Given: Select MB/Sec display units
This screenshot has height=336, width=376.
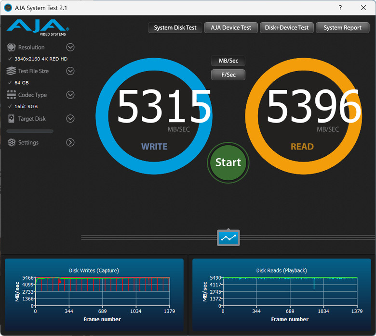Looking at the screenshot, I should tap(228, 61).
